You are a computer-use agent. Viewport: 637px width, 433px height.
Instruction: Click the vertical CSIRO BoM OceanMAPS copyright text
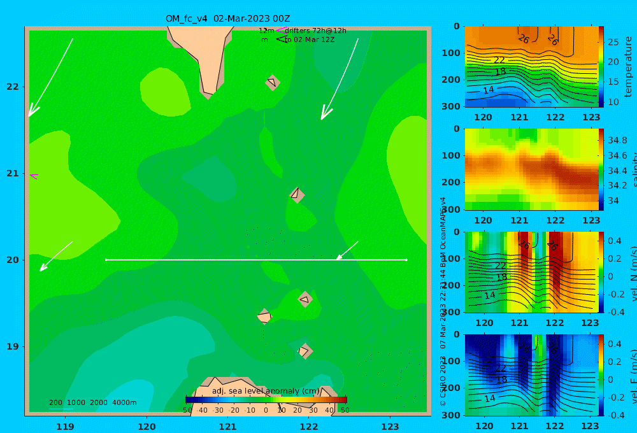(x=443, y=301)
